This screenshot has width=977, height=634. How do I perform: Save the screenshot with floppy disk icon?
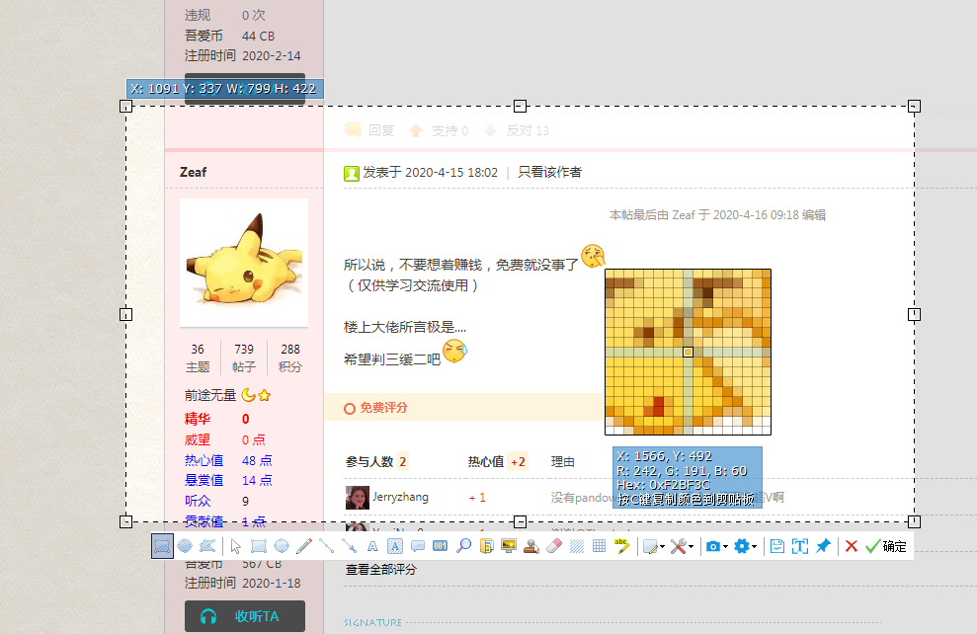pyautogui.click(x=777, y=546)
